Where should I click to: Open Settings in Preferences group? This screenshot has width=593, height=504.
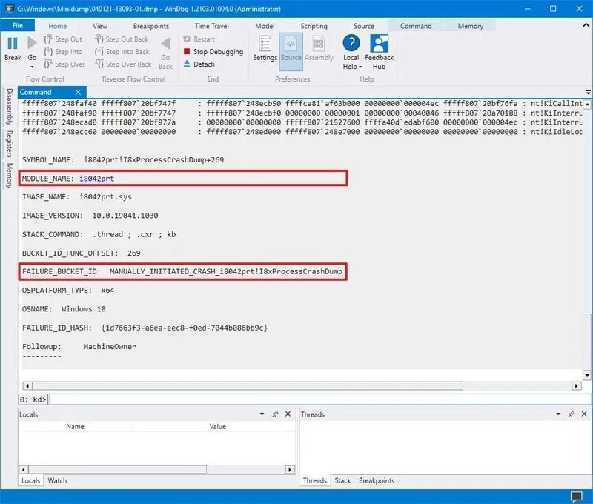click(x=265, y=48)
